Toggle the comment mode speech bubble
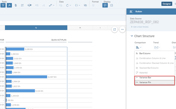This screenshot has height=109, width=176. [x=105, y=5]
